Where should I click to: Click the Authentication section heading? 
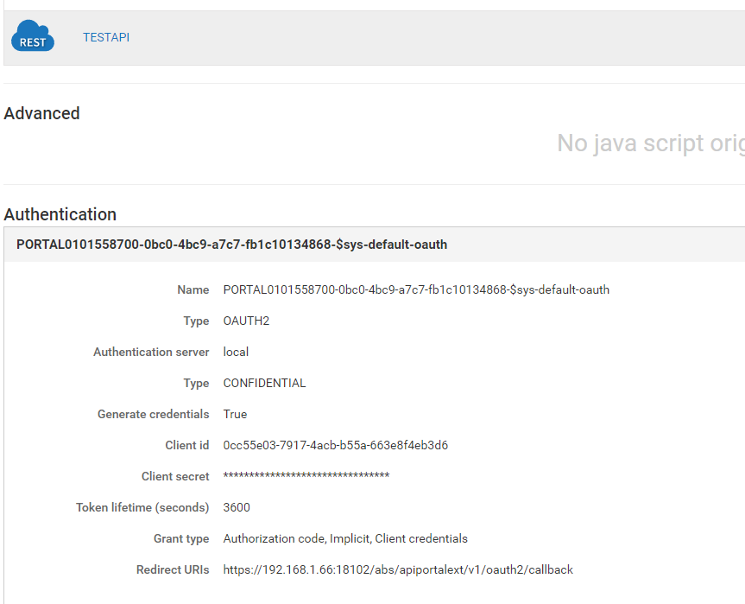(x=60, y=214)
